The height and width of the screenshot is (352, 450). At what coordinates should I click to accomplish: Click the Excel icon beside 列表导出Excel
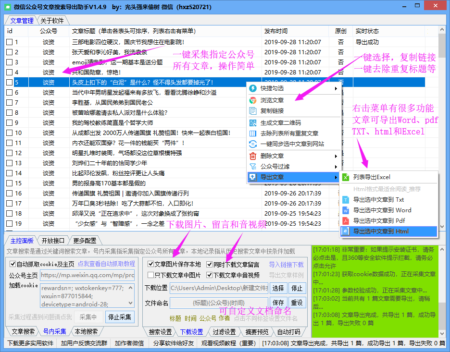(x=346, y=177)
